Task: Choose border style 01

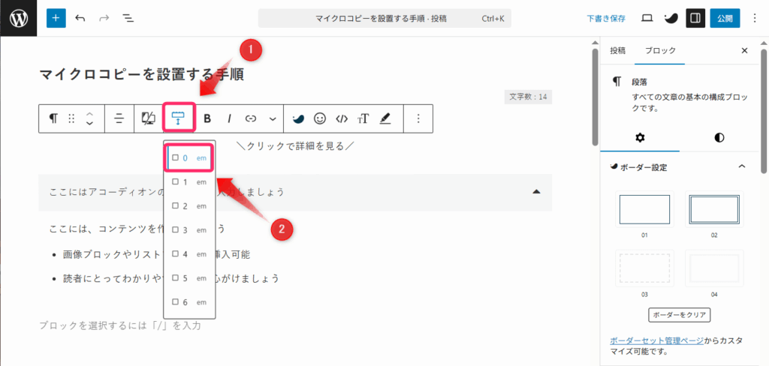Action: point(644,210)
